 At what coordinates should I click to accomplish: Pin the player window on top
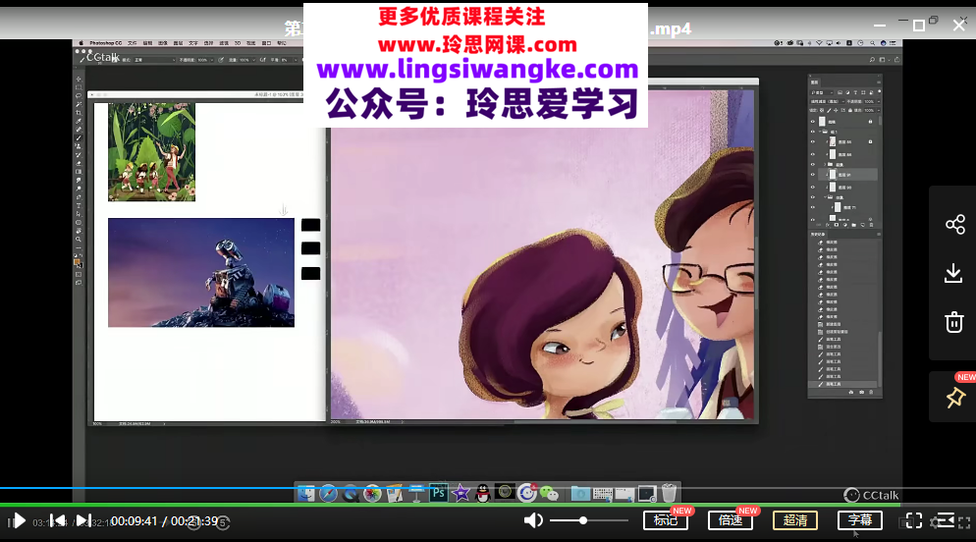coord(954,398)
